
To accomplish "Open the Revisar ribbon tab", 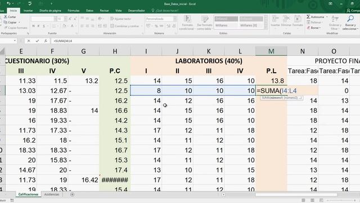I will tap(104, 11).
